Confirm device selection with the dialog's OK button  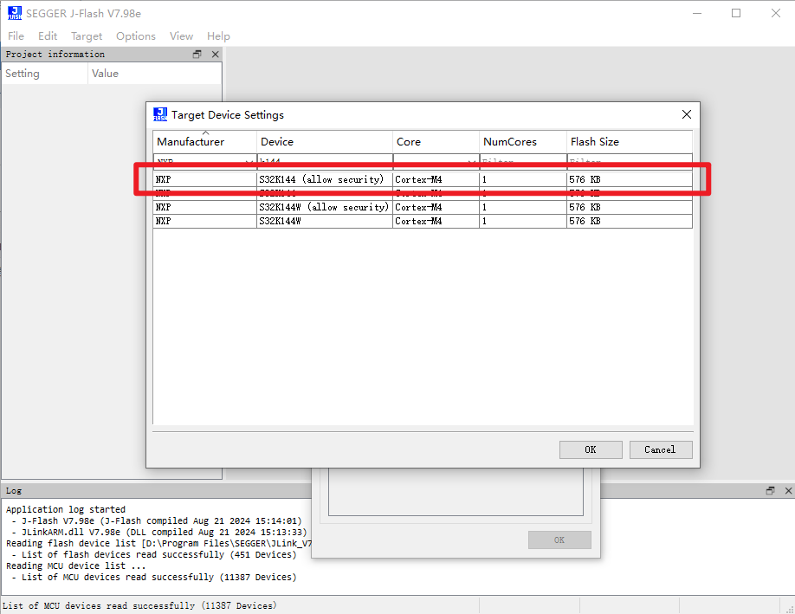click(x=591, y=449)
